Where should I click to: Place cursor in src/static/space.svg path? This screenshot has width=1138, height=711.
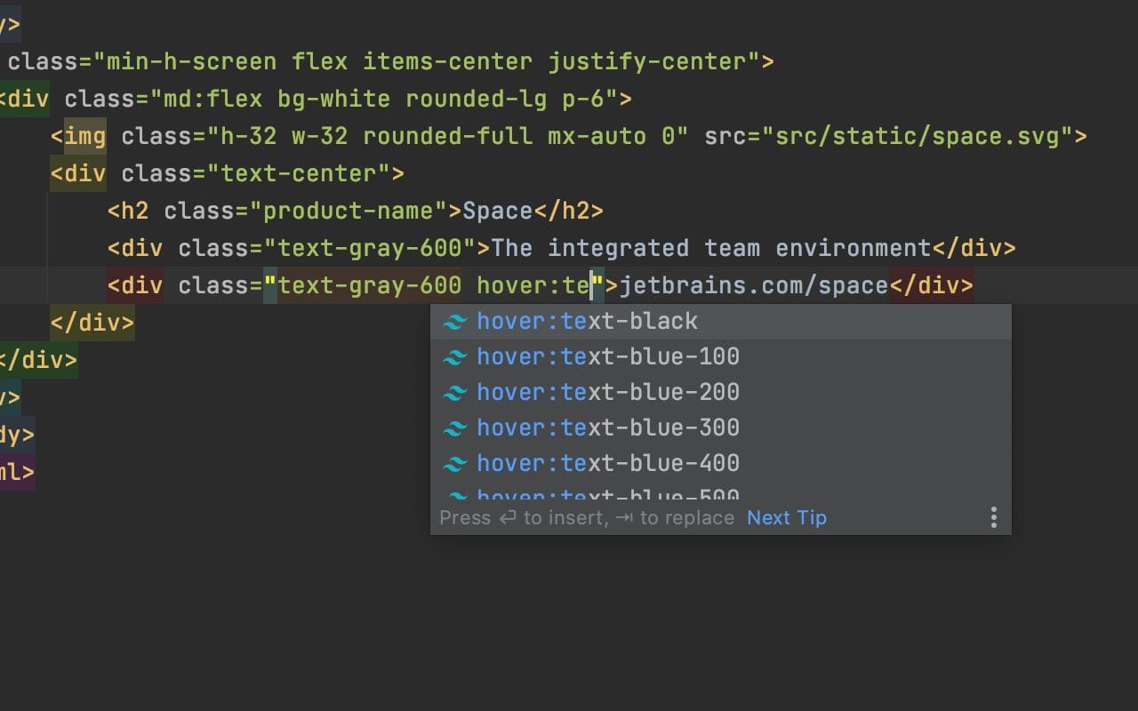tap(916, 137)
